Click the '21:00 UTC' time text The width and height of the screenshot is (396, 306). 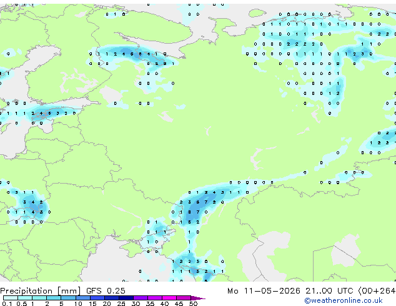click(329, 291)
